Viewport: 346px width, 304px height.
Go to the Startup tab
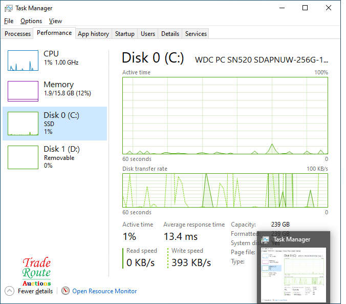pos(125,34)
